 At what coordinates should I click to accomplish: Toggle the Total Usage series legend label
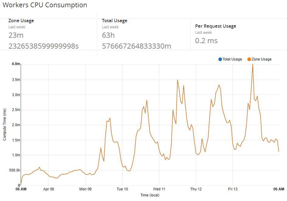click(x=232, y=59)
